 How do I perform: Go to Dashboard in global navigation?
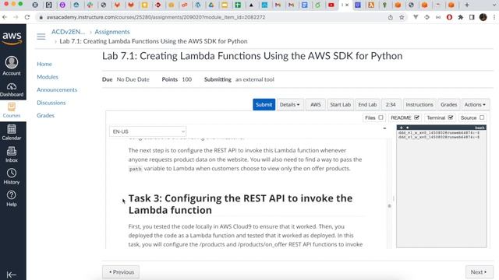coord(12,90)
